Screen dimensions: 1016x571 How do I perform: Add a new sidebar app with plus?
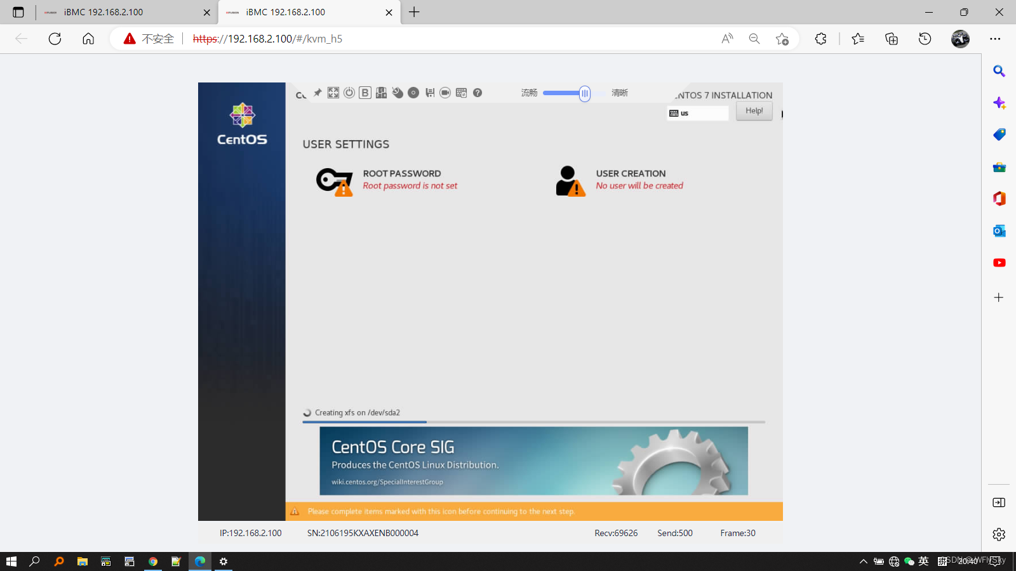(999, 298)
